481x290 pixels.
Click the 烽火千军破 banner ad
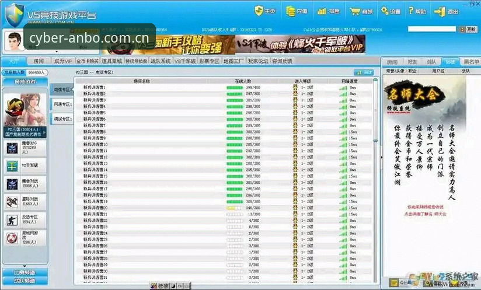(x=300, y=44)
